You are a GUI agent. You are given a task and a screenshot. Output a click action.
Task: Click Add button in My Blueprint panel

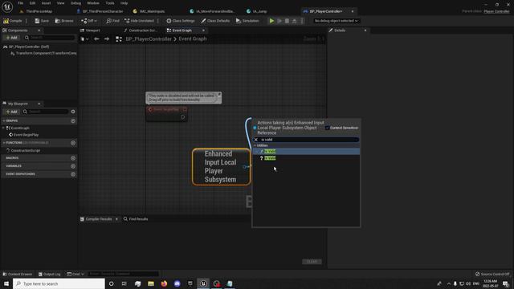[x=11, y=112]
